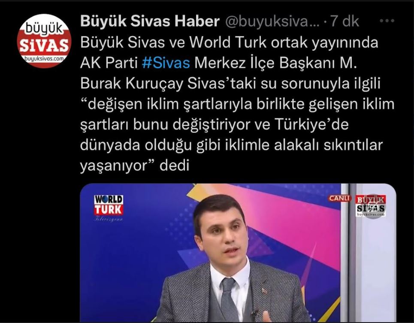Open the Büyük Sivas profile avatar

[44, 41]
